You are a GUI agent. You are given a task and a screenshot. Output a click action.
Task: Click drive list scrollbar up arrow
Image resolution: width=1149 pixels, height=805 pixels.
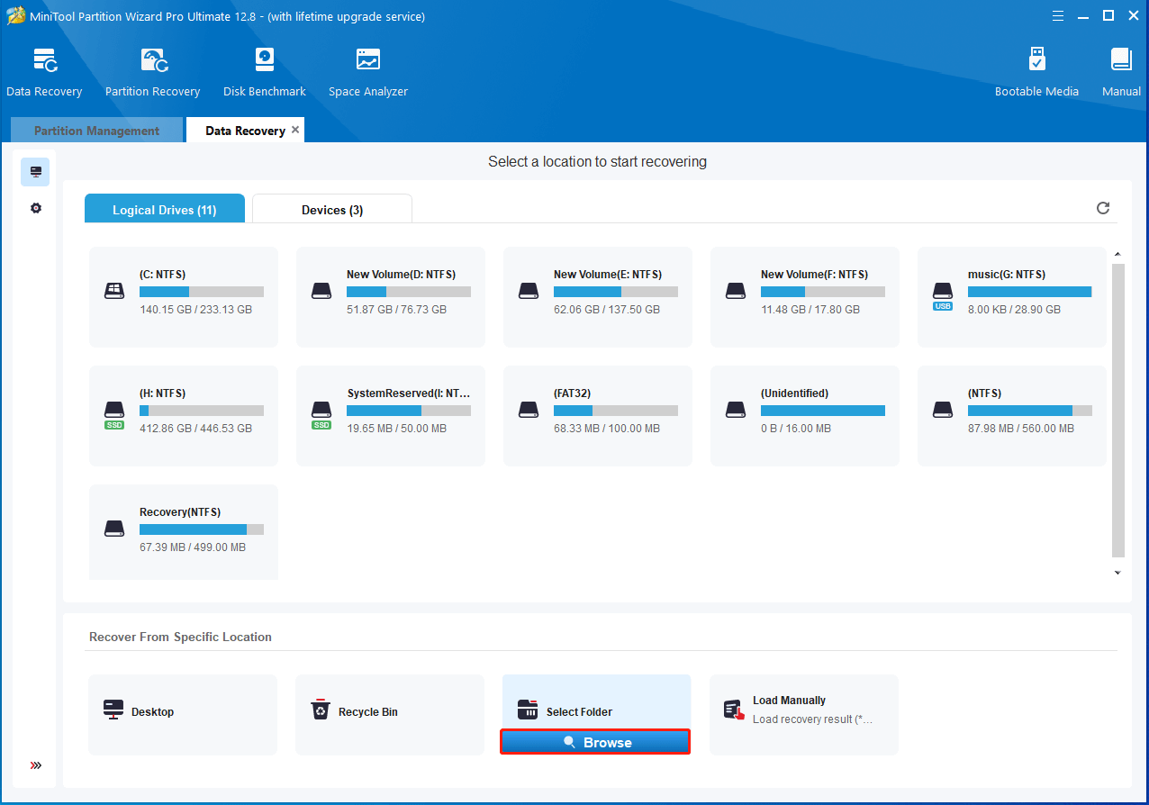pyautogui.click(x=1117, y=255)
